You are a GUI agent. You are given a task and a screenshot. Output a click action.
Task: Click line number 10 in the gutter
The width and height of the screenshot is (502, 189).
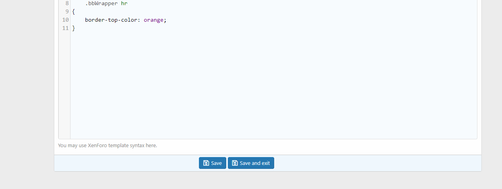[65, 20]
